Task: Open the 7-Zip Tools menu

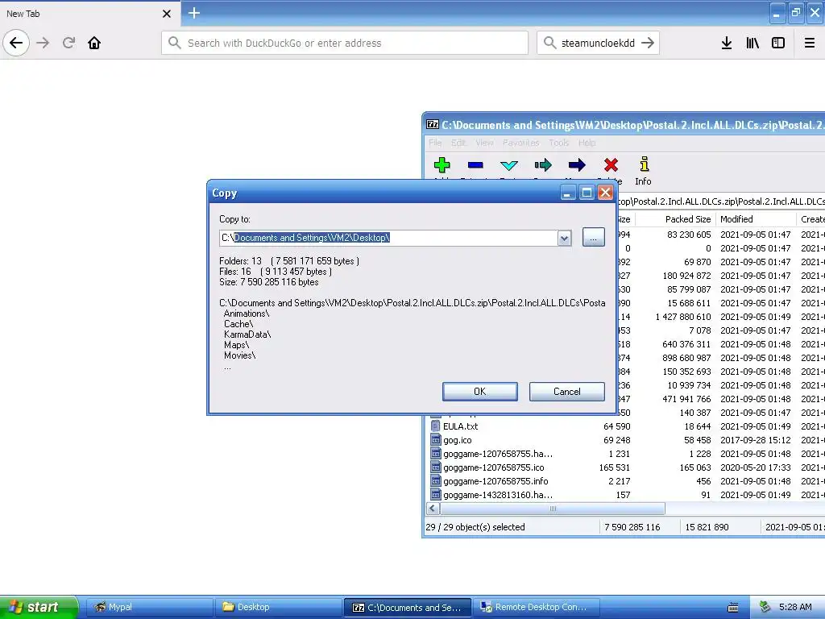Action: 559,143
